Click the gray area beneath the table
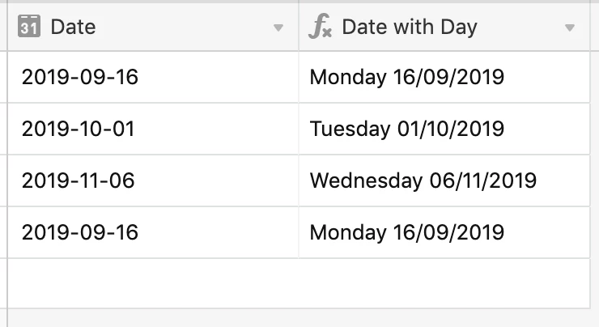This screenshot has width=599, height=327. (x=299, y=318)
